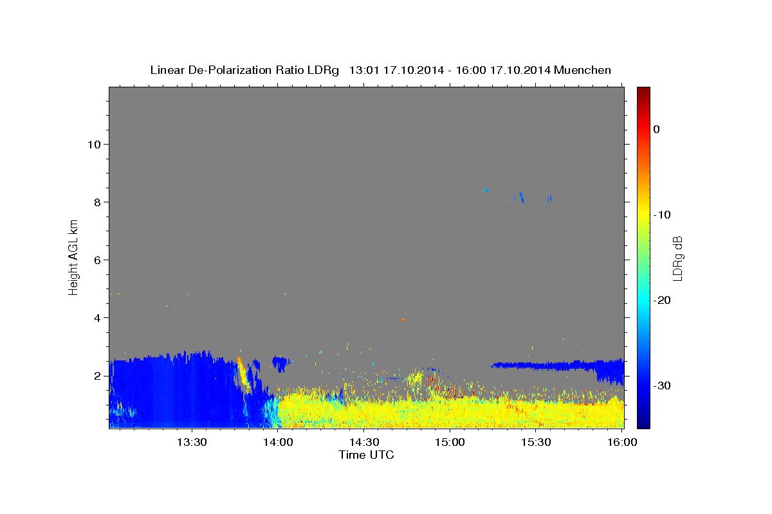772x514 pixels.
Task: Click the isolated blue patch just after 14:00
Action: pos(280,364)
